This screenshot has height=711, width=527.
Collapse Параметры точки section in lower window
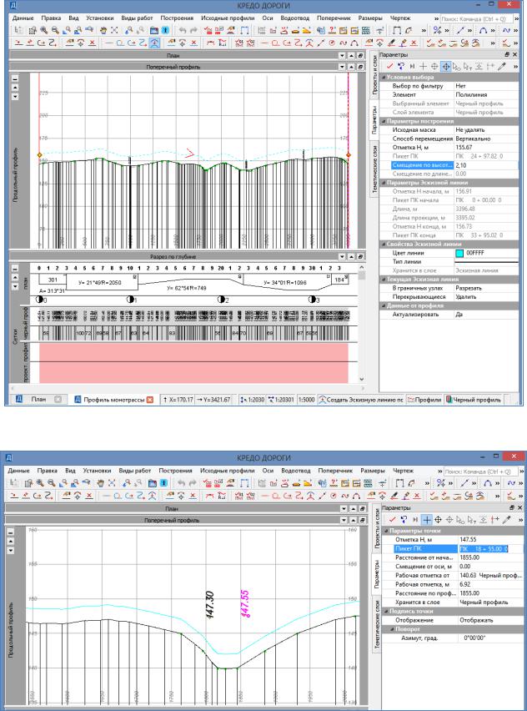point(386,531)
